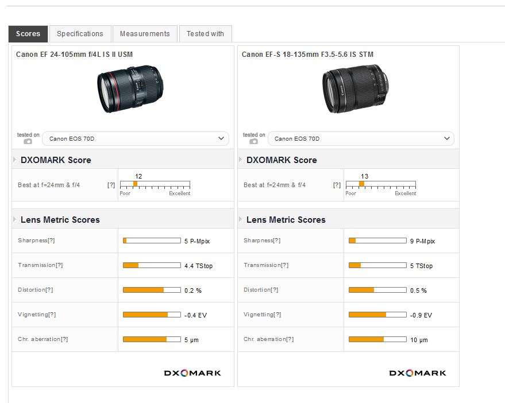Click the Canon EF 24-105mm lens image
The image size is (505, 403).
pos(130,89)
